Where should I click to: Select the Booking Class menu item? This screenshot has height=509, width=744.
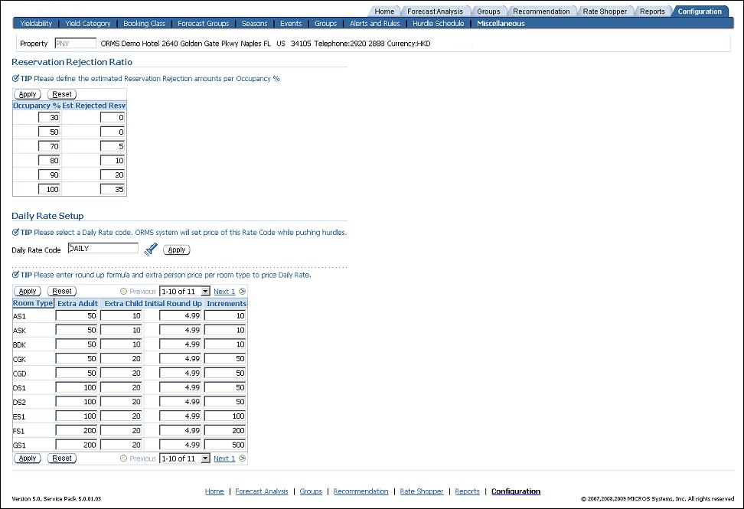click(144, 23)
